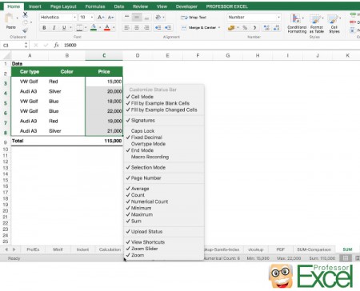Open the accounting currency format dropdown arrow
Viewport: 360px width, 291px height.
pyautogui.click(x=238, y=27)
